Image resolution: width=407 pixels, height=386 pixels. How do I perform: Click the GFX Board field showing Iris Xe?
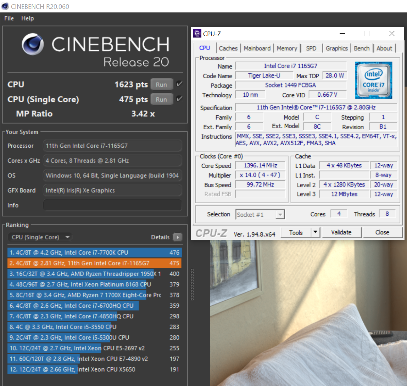coord(112,190)
